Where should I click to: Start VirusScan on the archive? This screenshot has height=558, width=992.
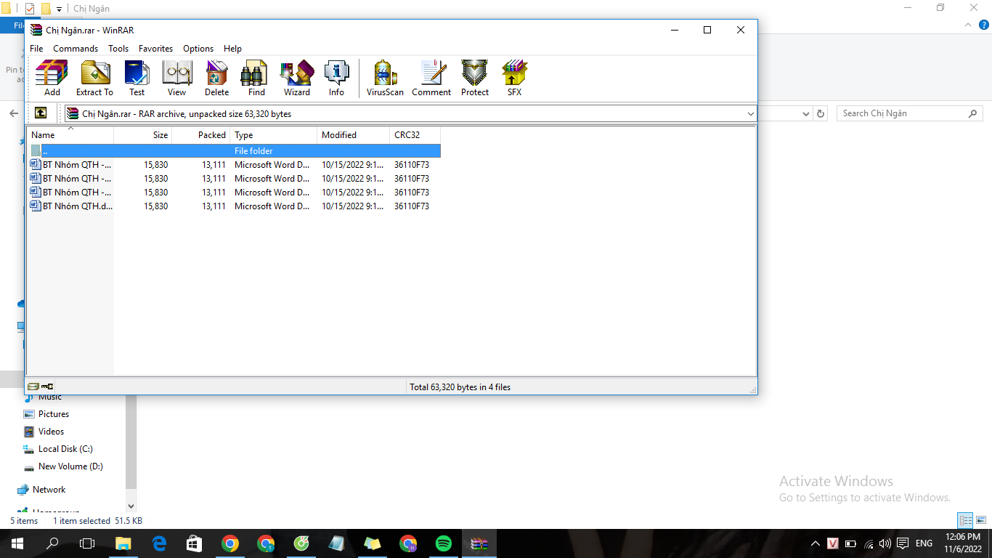(x=385, y=78)
